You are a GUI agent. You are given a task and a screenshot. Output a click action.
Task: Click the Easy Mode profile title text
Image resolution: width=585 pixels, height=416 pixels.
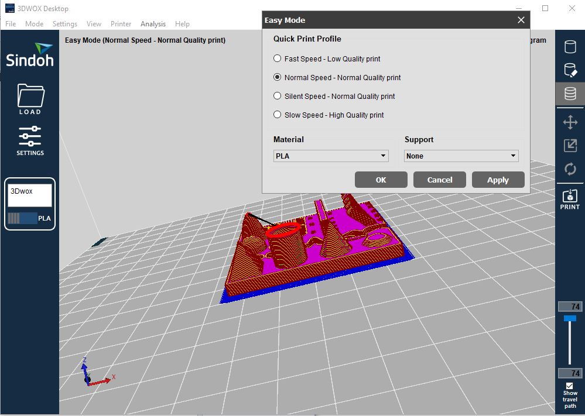click(145, 40)
